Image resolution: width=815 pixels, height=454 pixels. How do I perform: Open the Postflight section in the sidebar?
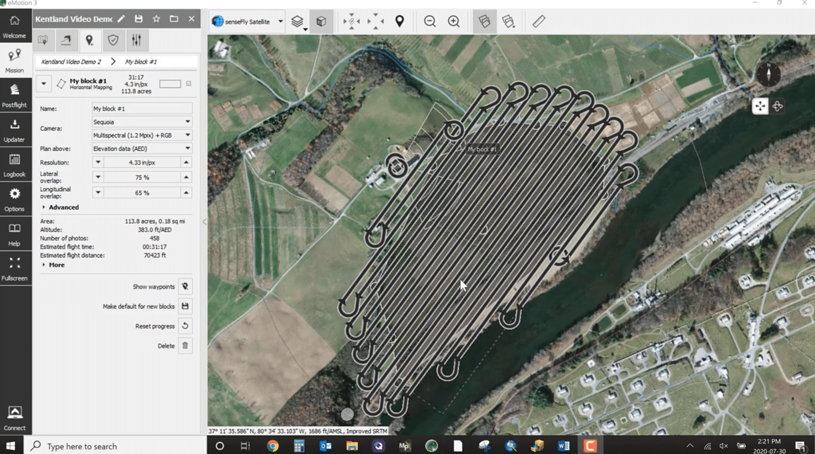click(x=15, y=95)
